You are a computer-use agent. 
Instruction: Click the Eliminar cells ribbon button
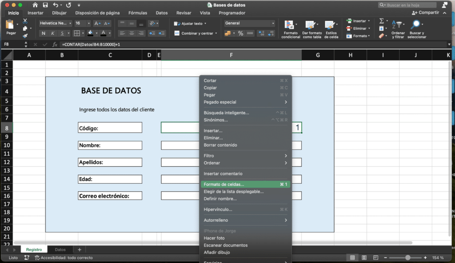(359, 28)
